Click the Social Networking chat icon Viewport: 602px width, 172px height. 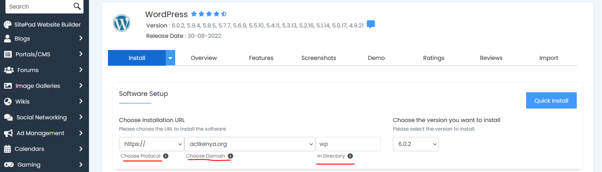8,117
